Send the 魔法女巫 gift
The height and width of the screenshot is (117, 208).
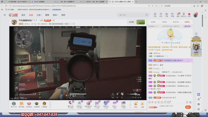coord(70,105)
